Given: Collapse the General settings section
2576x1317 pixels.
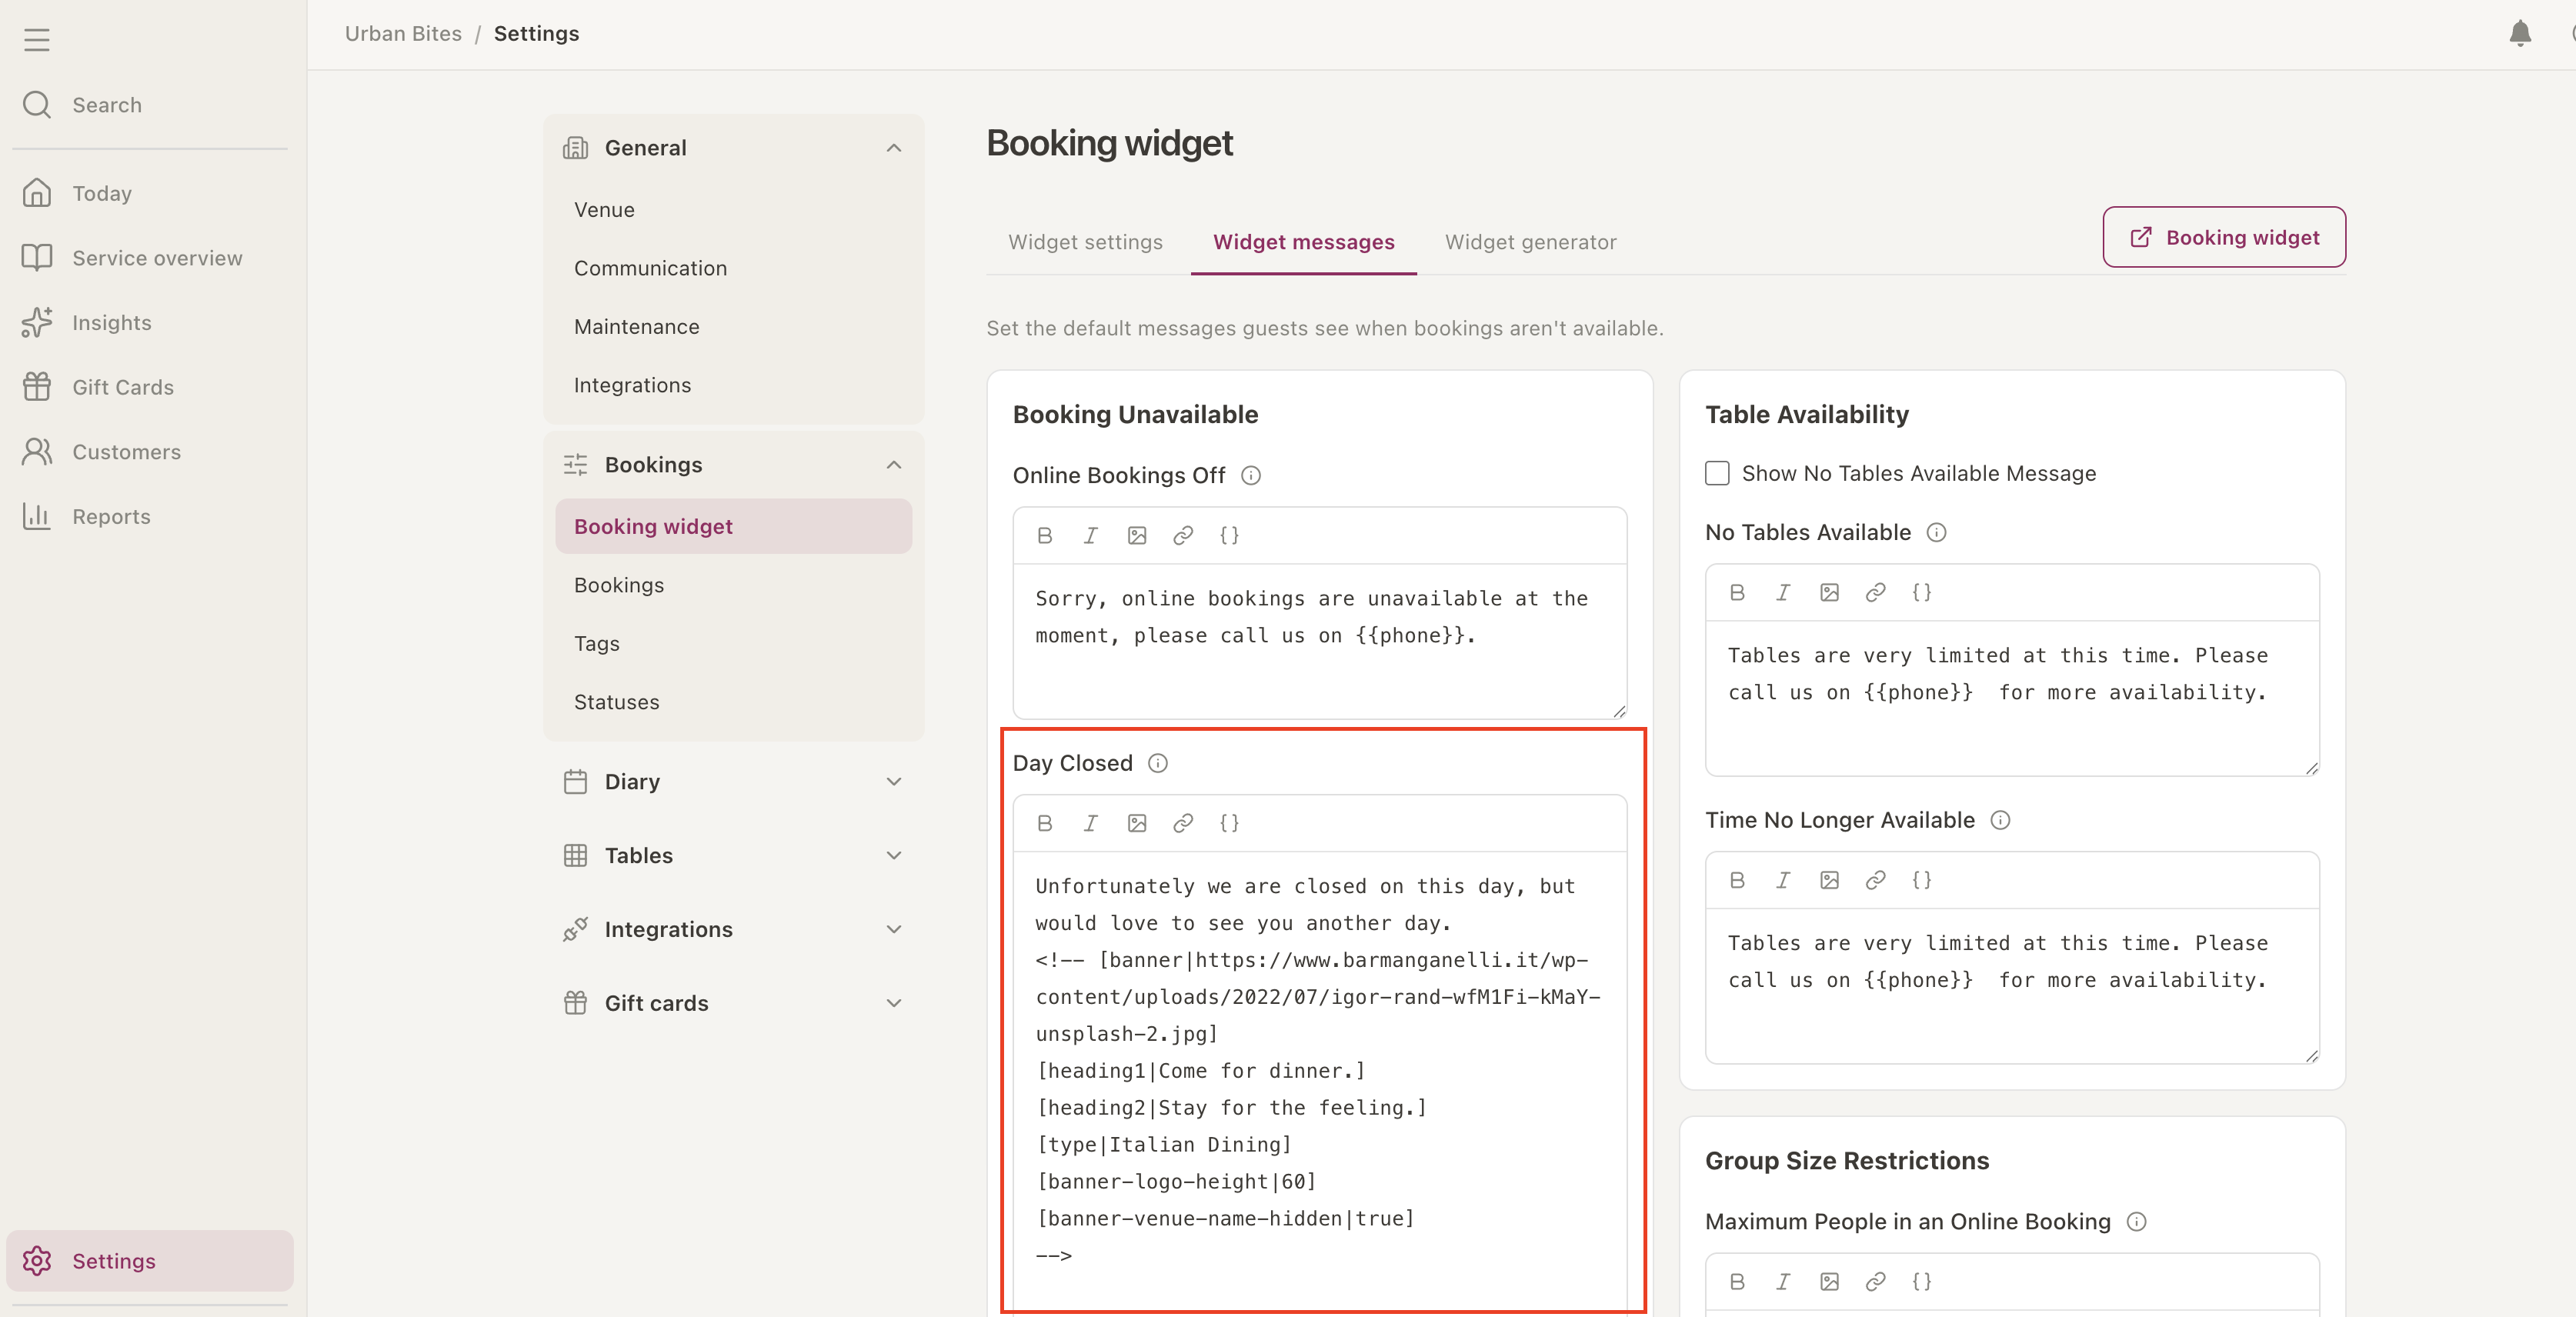Looking at the screenshot, I should click(894, 148).
